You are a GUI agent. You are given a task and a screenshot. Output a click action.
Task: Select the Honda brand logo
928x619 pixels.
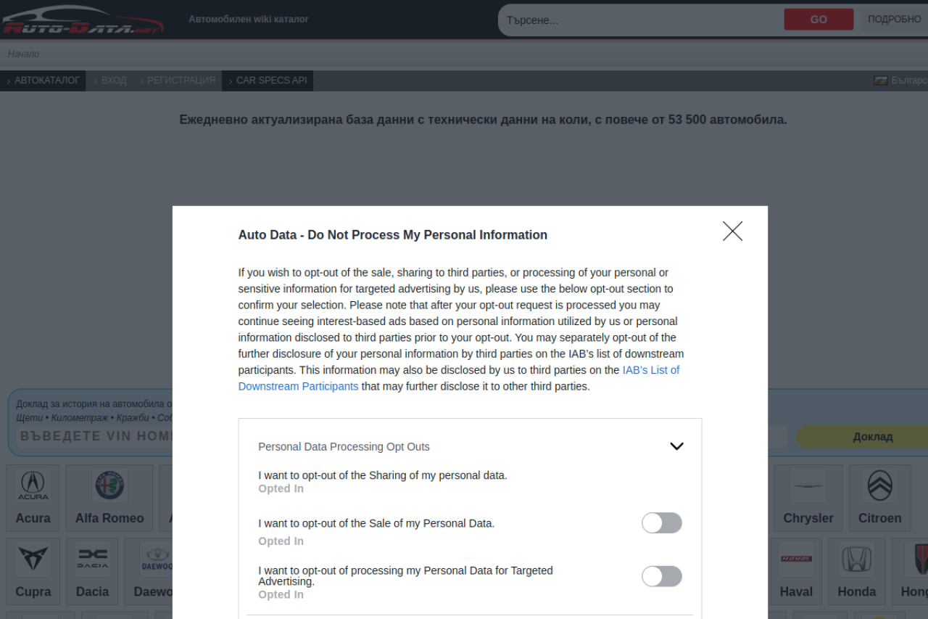(856, 559)
